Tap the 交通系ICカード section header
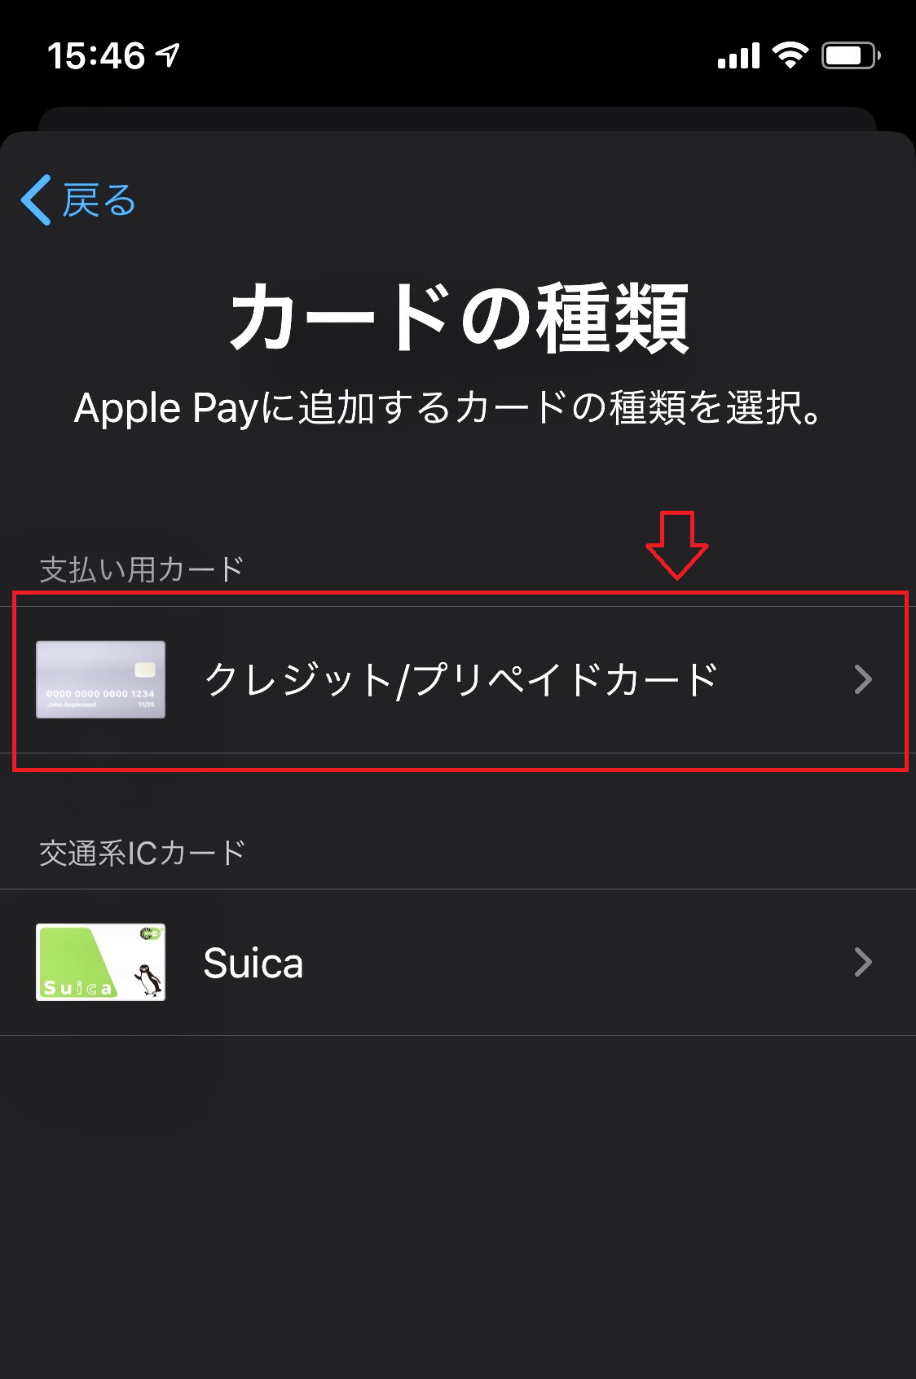The width and height of the screenshot is (916, 1379). 143,853
